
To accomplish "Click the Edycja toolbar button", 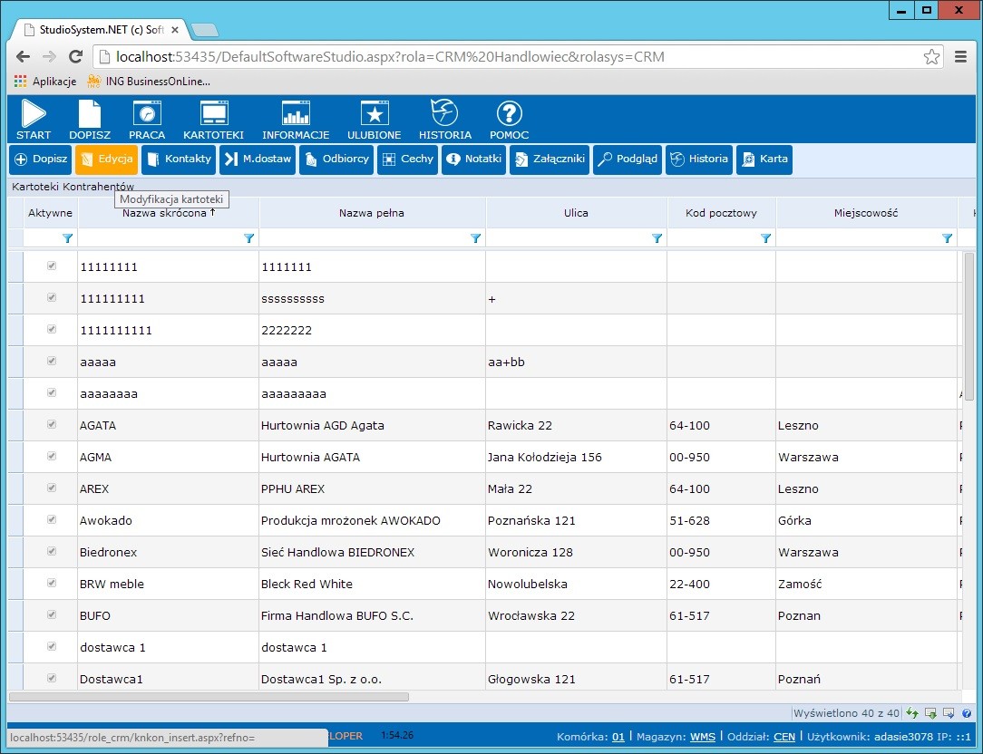I will point(107,159).
